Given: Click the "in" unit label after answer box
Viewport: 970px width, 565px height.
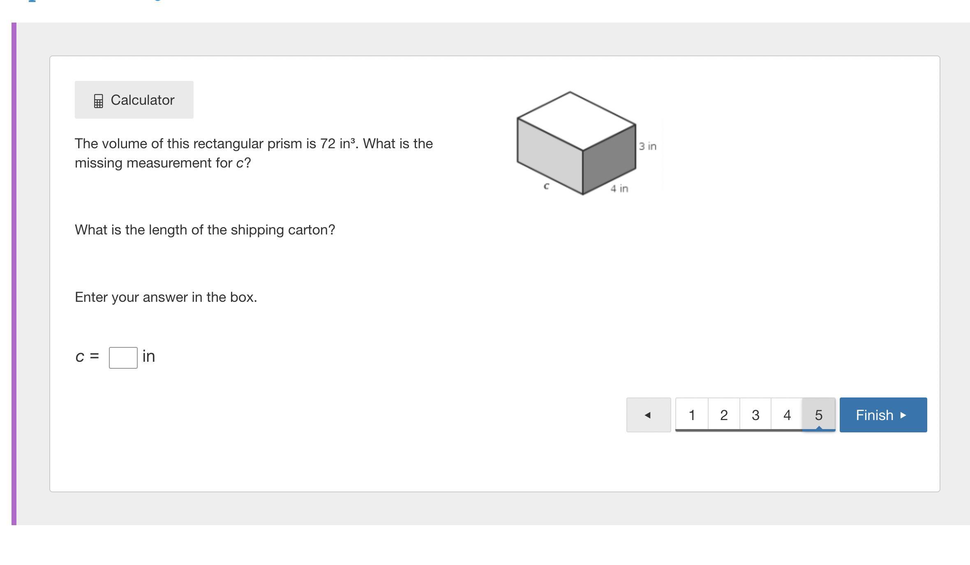Looking at the screenshot, I should point(149,356).
